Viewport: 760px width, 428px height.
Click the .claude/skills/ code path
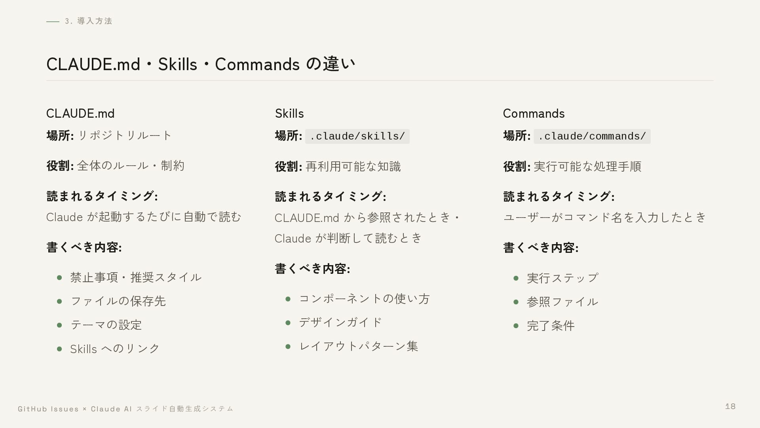pyautogui.click(x=357, y=136)
